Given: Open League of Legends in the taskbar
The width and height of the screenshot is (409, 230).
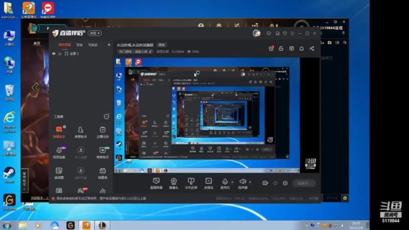Looking at the screenshot, I should (102, 225).
